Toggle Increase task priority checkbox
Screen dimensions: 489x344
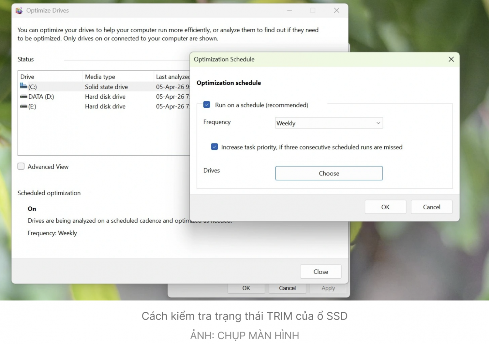(215, 147)
